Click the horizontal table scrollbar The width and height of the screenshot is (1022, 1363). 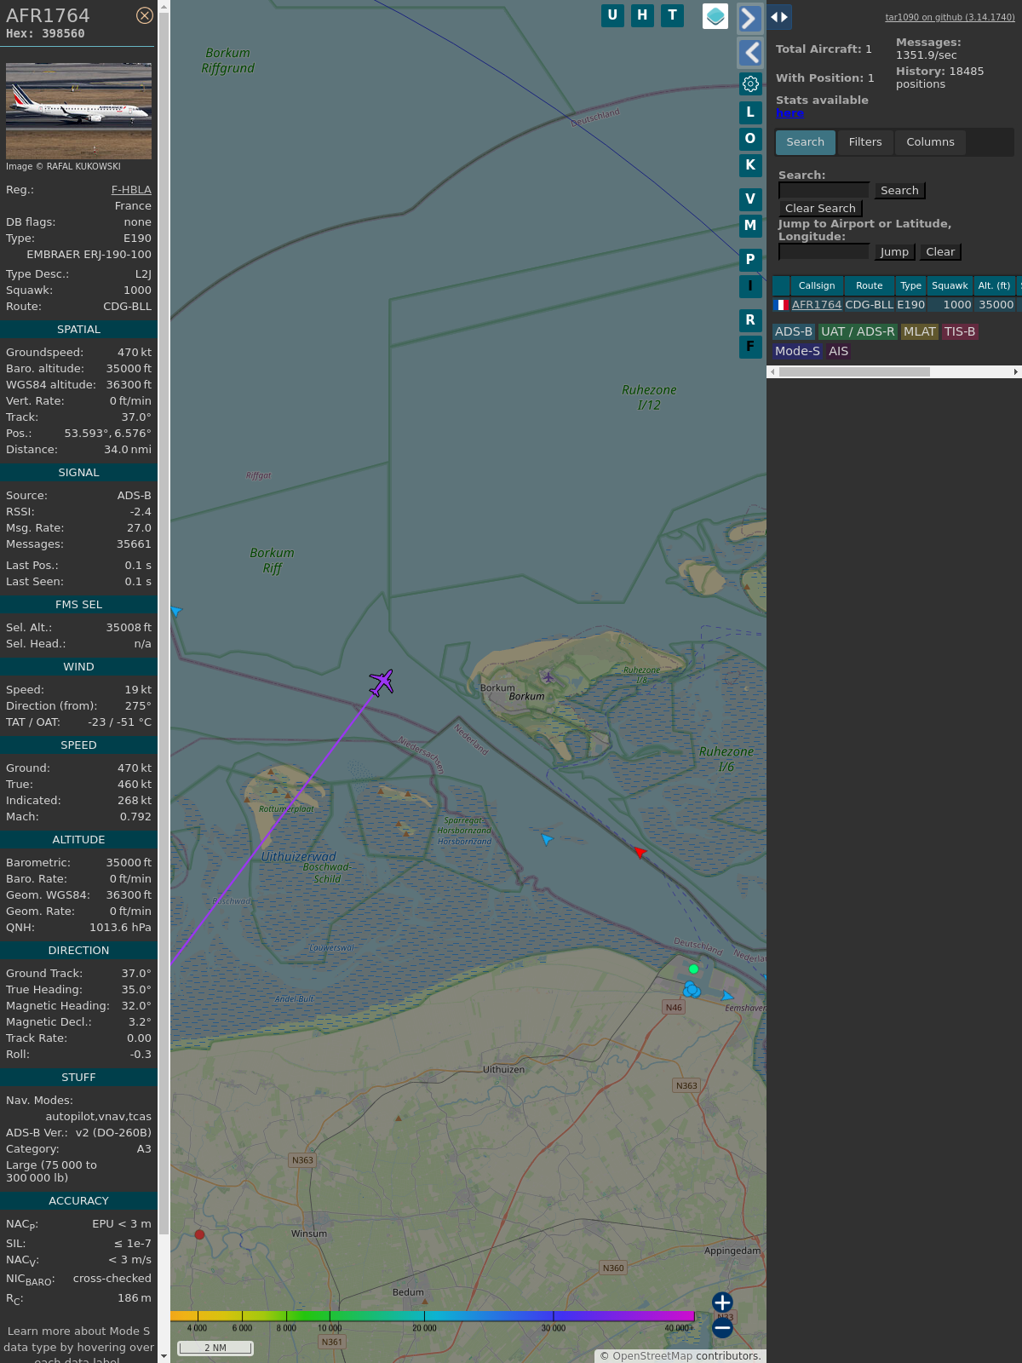point(854,372)
